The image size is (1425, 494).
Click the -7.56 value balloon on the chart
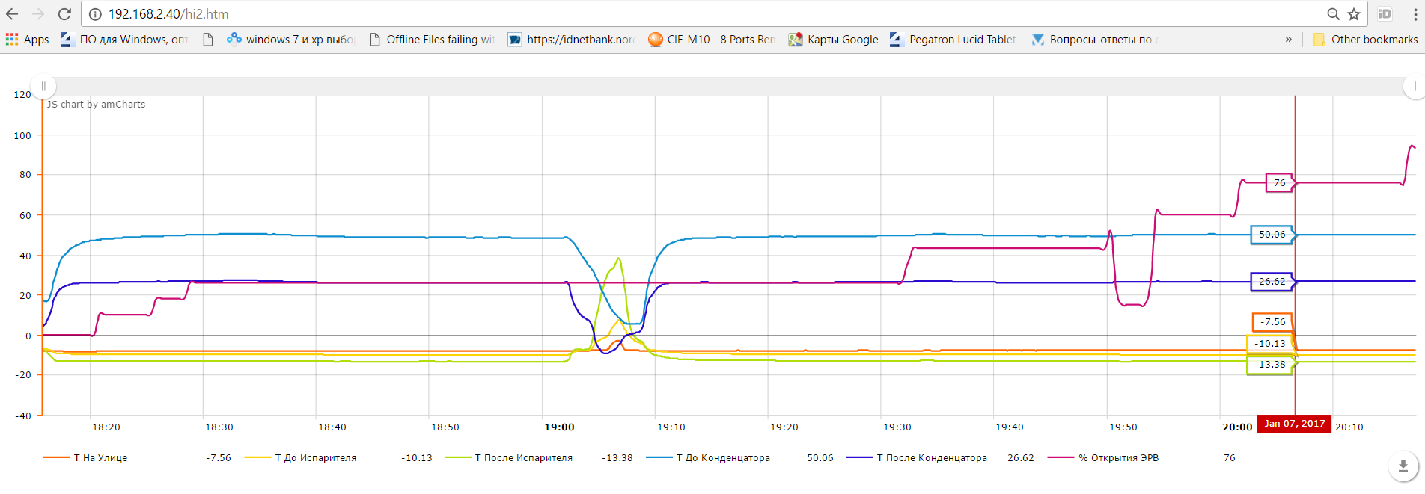pos(1272,322)
